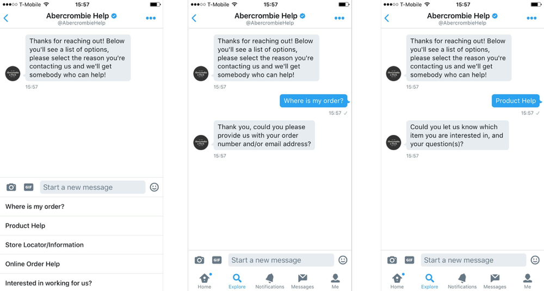Open Notifications bell in the right screen
Image resolution: width=544 pixels, height=291 pixels.
462,281
